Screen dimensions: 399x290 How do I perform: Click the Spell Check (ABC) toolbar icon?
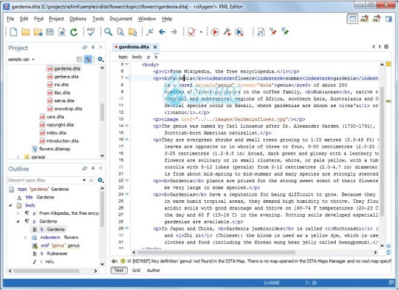tap(90, 32)
